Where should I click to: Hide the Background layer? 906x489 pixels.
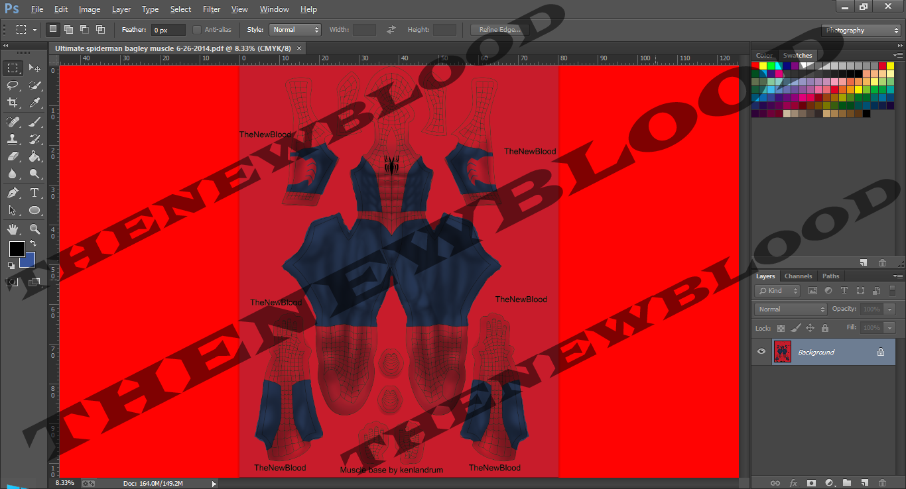(x=761, y=352)
